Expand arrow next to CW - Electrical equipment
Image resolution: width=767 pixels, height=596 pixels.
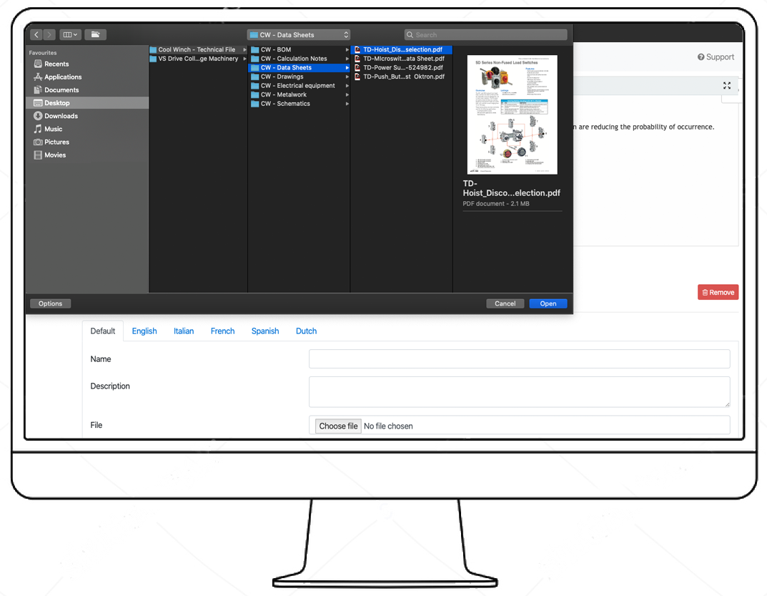coord(347,85)
